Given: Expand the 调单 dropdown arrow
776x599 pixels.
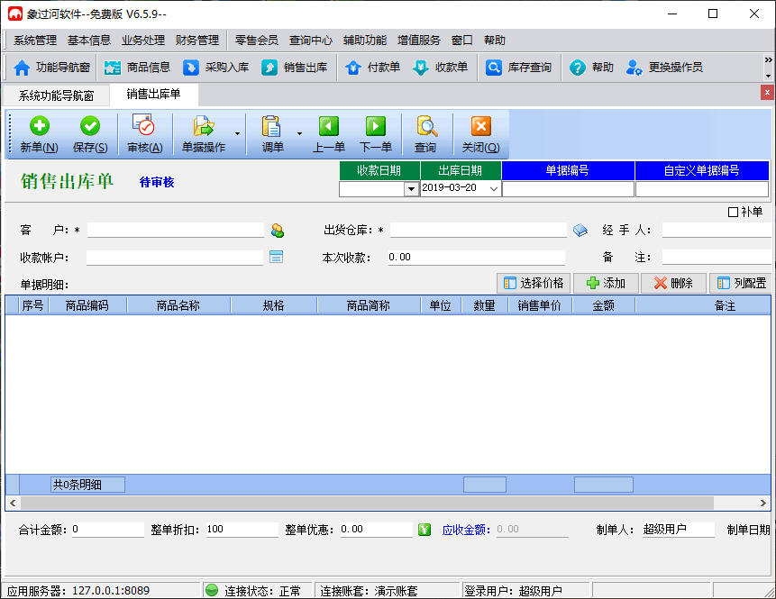Looking at the screenshot, I should (299, 134).
